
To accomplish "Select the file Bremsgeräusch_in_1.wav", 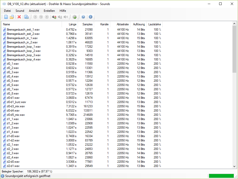I will pyautogui.click(x=22, y=38).
